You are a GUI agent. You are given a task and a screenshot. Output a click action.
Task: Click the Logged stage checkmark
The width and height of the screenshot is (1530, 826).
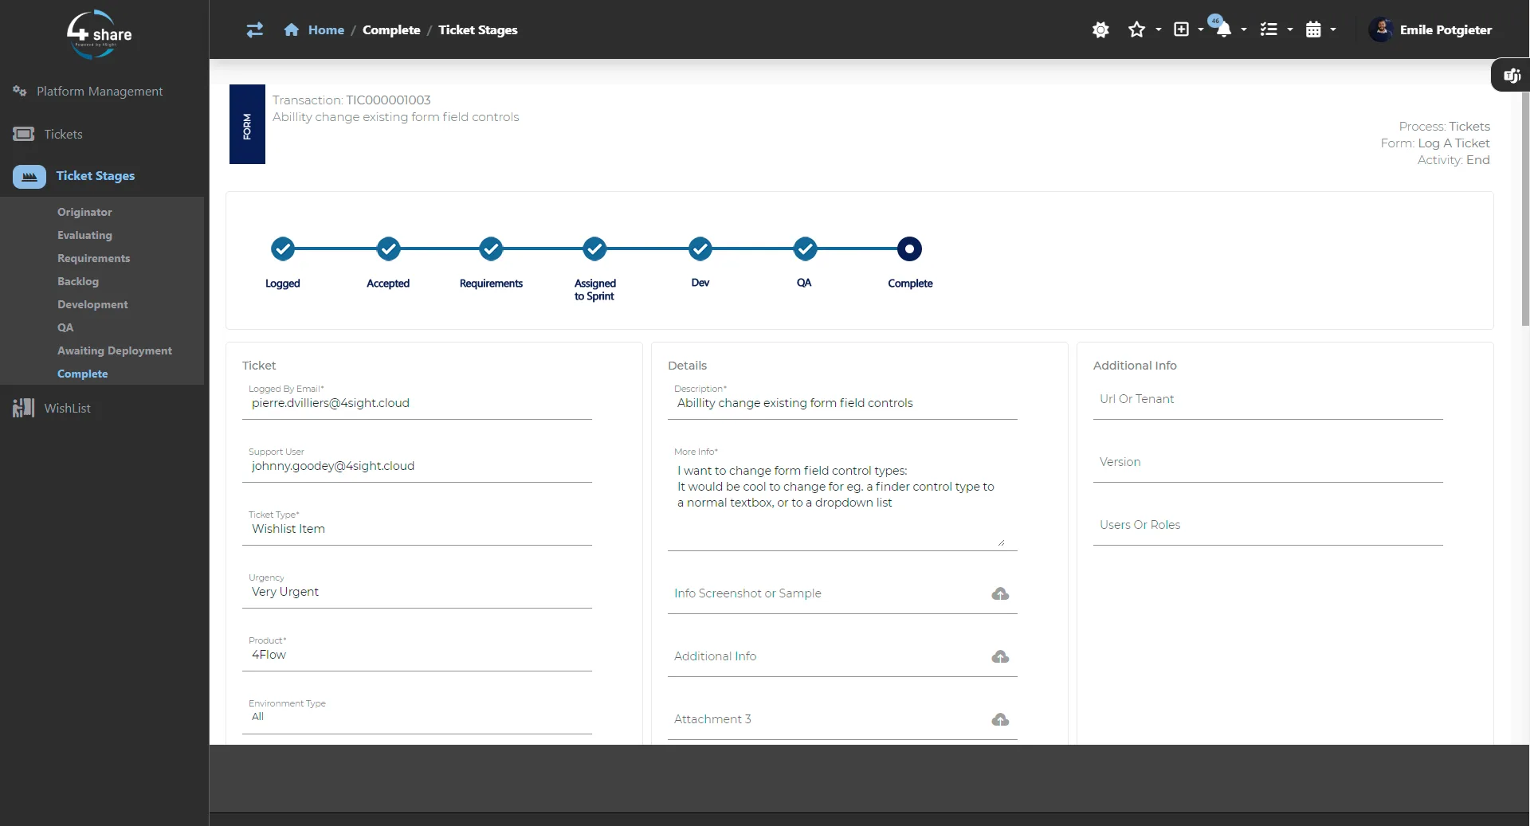pos(282,249)
